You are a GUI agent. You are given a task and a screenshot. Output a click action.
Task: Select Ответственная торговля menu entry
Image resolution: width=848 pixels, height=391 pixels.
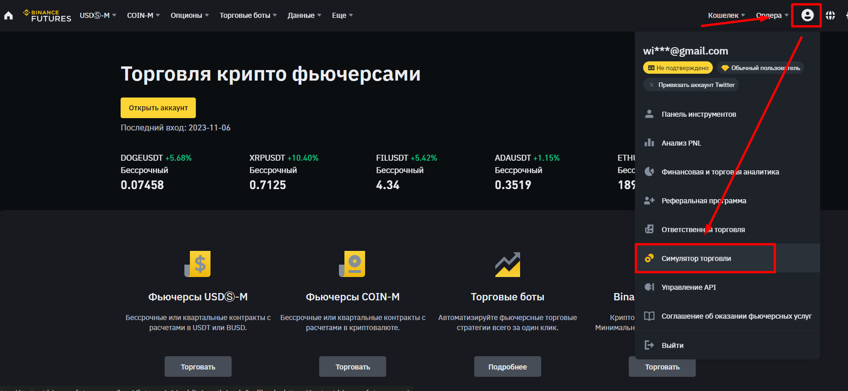(727, 229)
